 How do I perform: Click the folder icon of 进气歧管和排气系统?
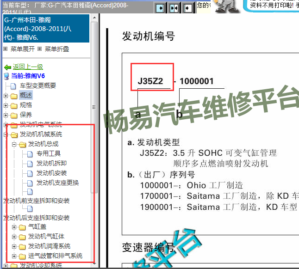point(22,257)
